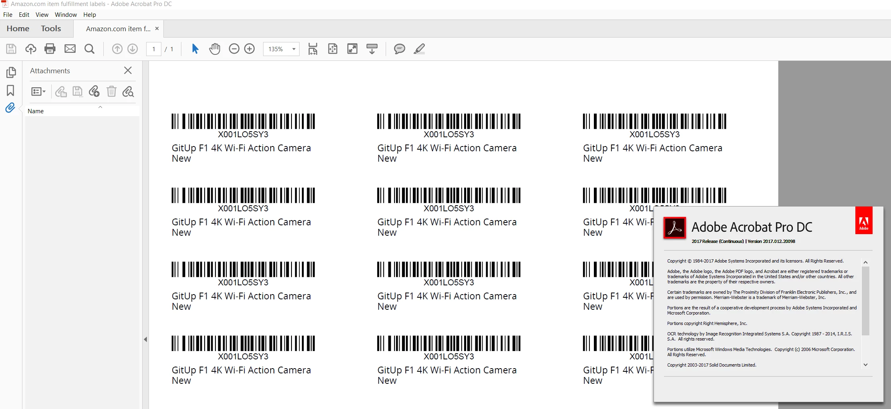Screen dimensions: 891x409
Task: Click about dialog scrollbar down arrow
Action: pos(865,365)
